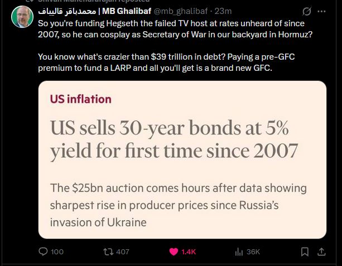
Task: Click the 100 replies count
Action: click(57, 252)
